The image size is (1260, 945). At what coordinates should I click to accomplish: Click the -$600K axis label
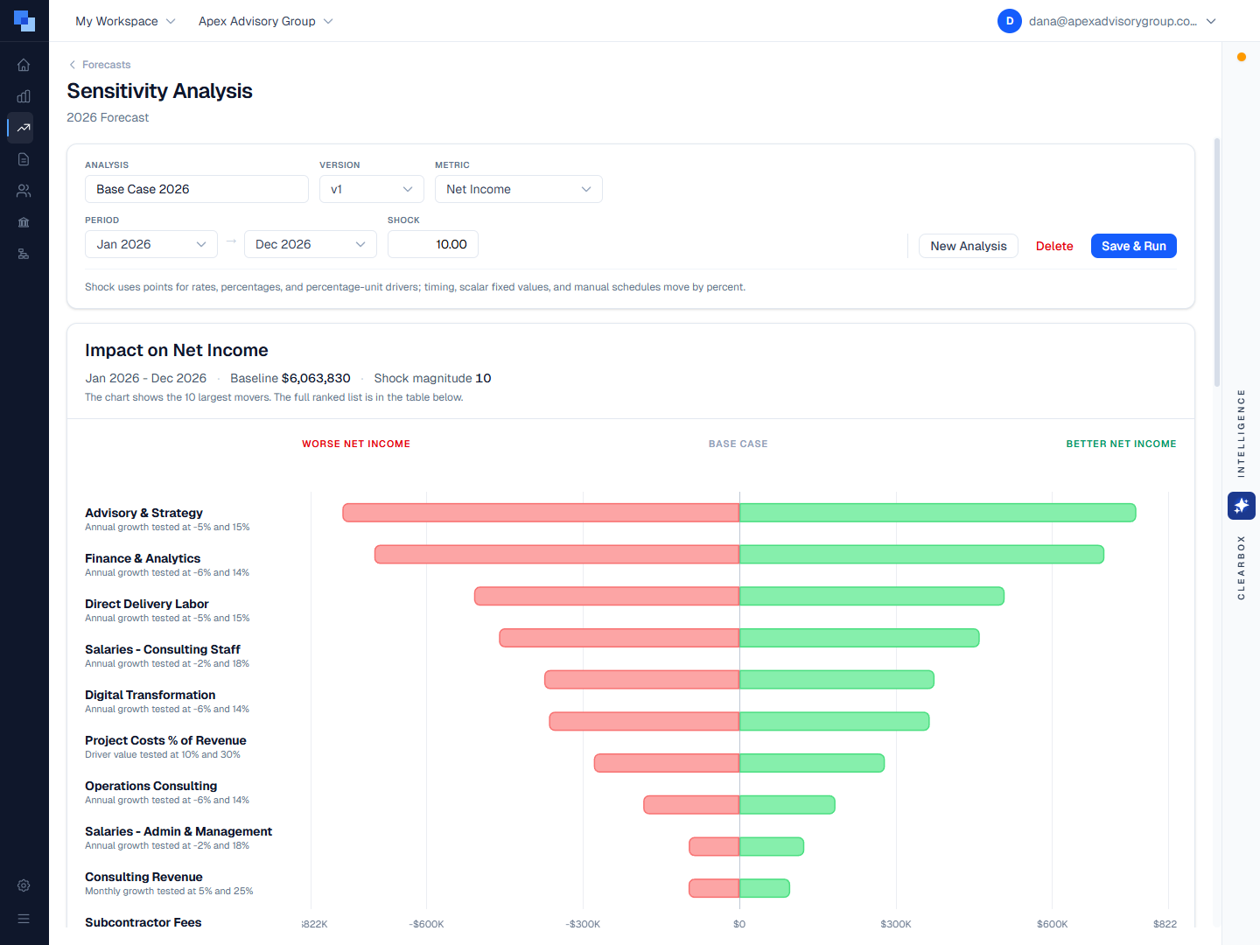coord(426,924)
